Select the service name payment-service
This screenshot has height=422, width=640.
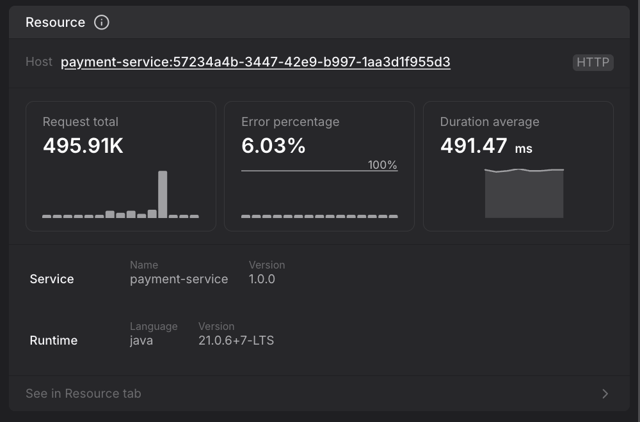pos(179,279)
